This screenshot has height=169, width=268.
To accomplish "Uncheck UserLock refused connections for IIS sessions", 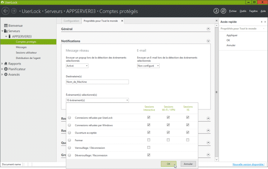I will click(188, 117).
